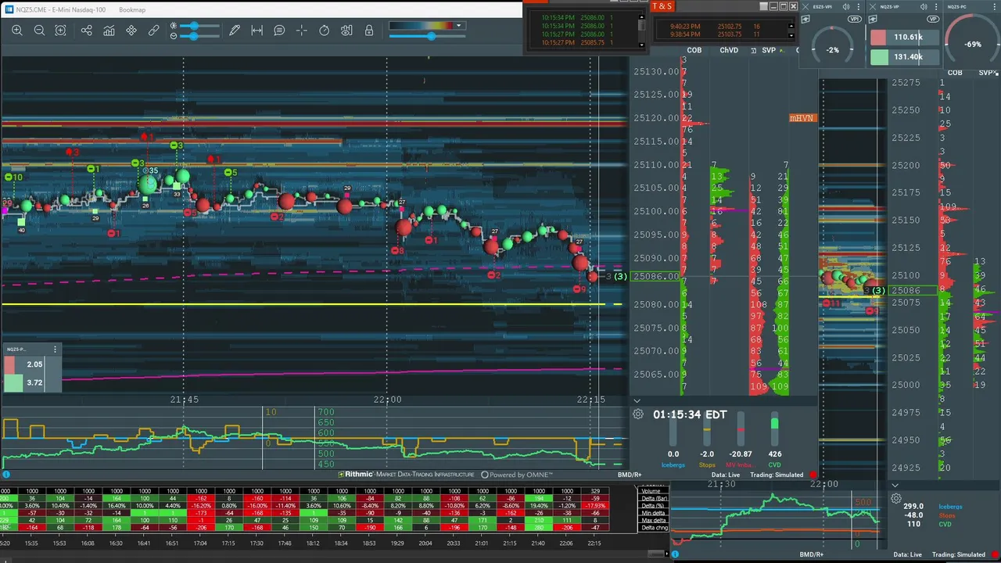Close the ESZ5-VPI widget
The width and height of the screenshot is (1001, 563).
tap(805, 6)
